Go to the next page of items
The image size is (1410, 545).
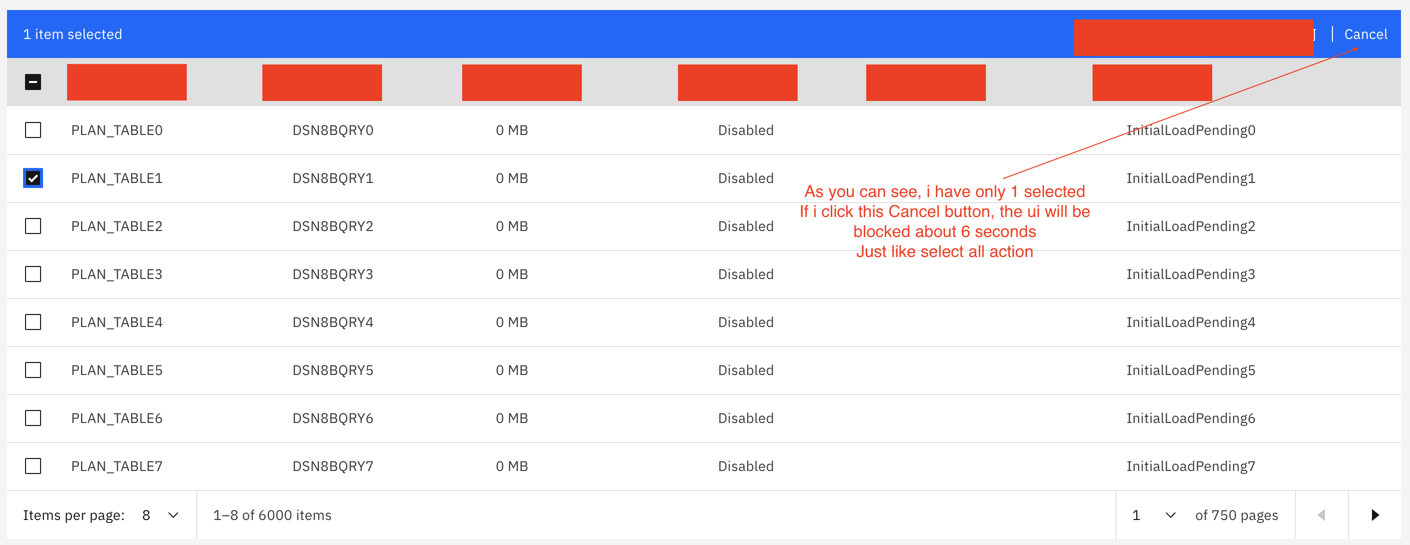click(1375, 514)
